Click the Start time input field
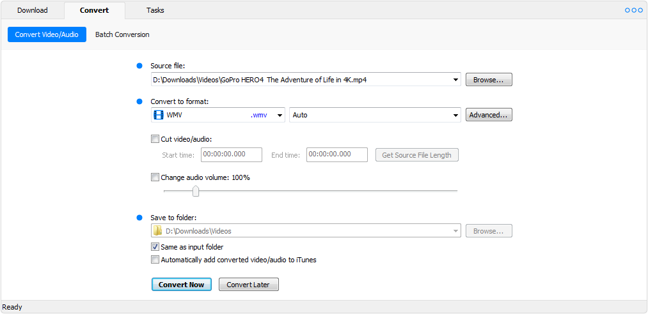Screen dimensions: 648x314 (x=232, y=154)
